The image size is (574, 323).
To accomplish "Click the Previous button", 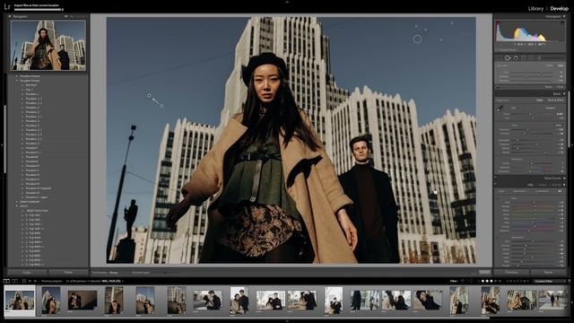I will coord(511,273).
